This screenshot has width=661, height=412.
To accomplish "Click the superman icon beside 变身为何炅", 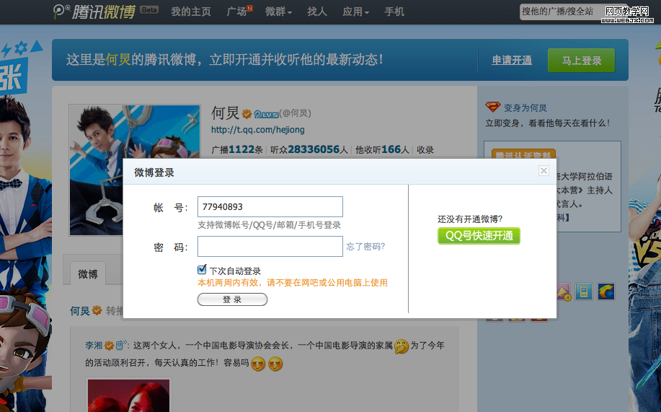I will tap(493, 108).
